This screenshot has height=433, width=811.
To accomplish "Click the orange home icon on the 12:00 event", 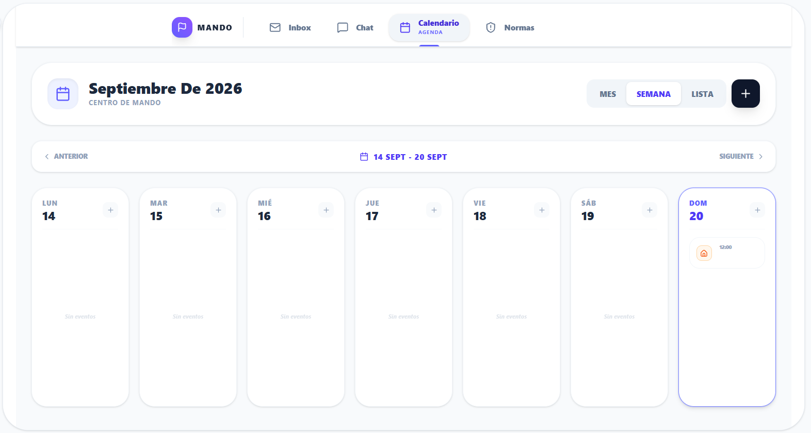I will pos(704,253).
